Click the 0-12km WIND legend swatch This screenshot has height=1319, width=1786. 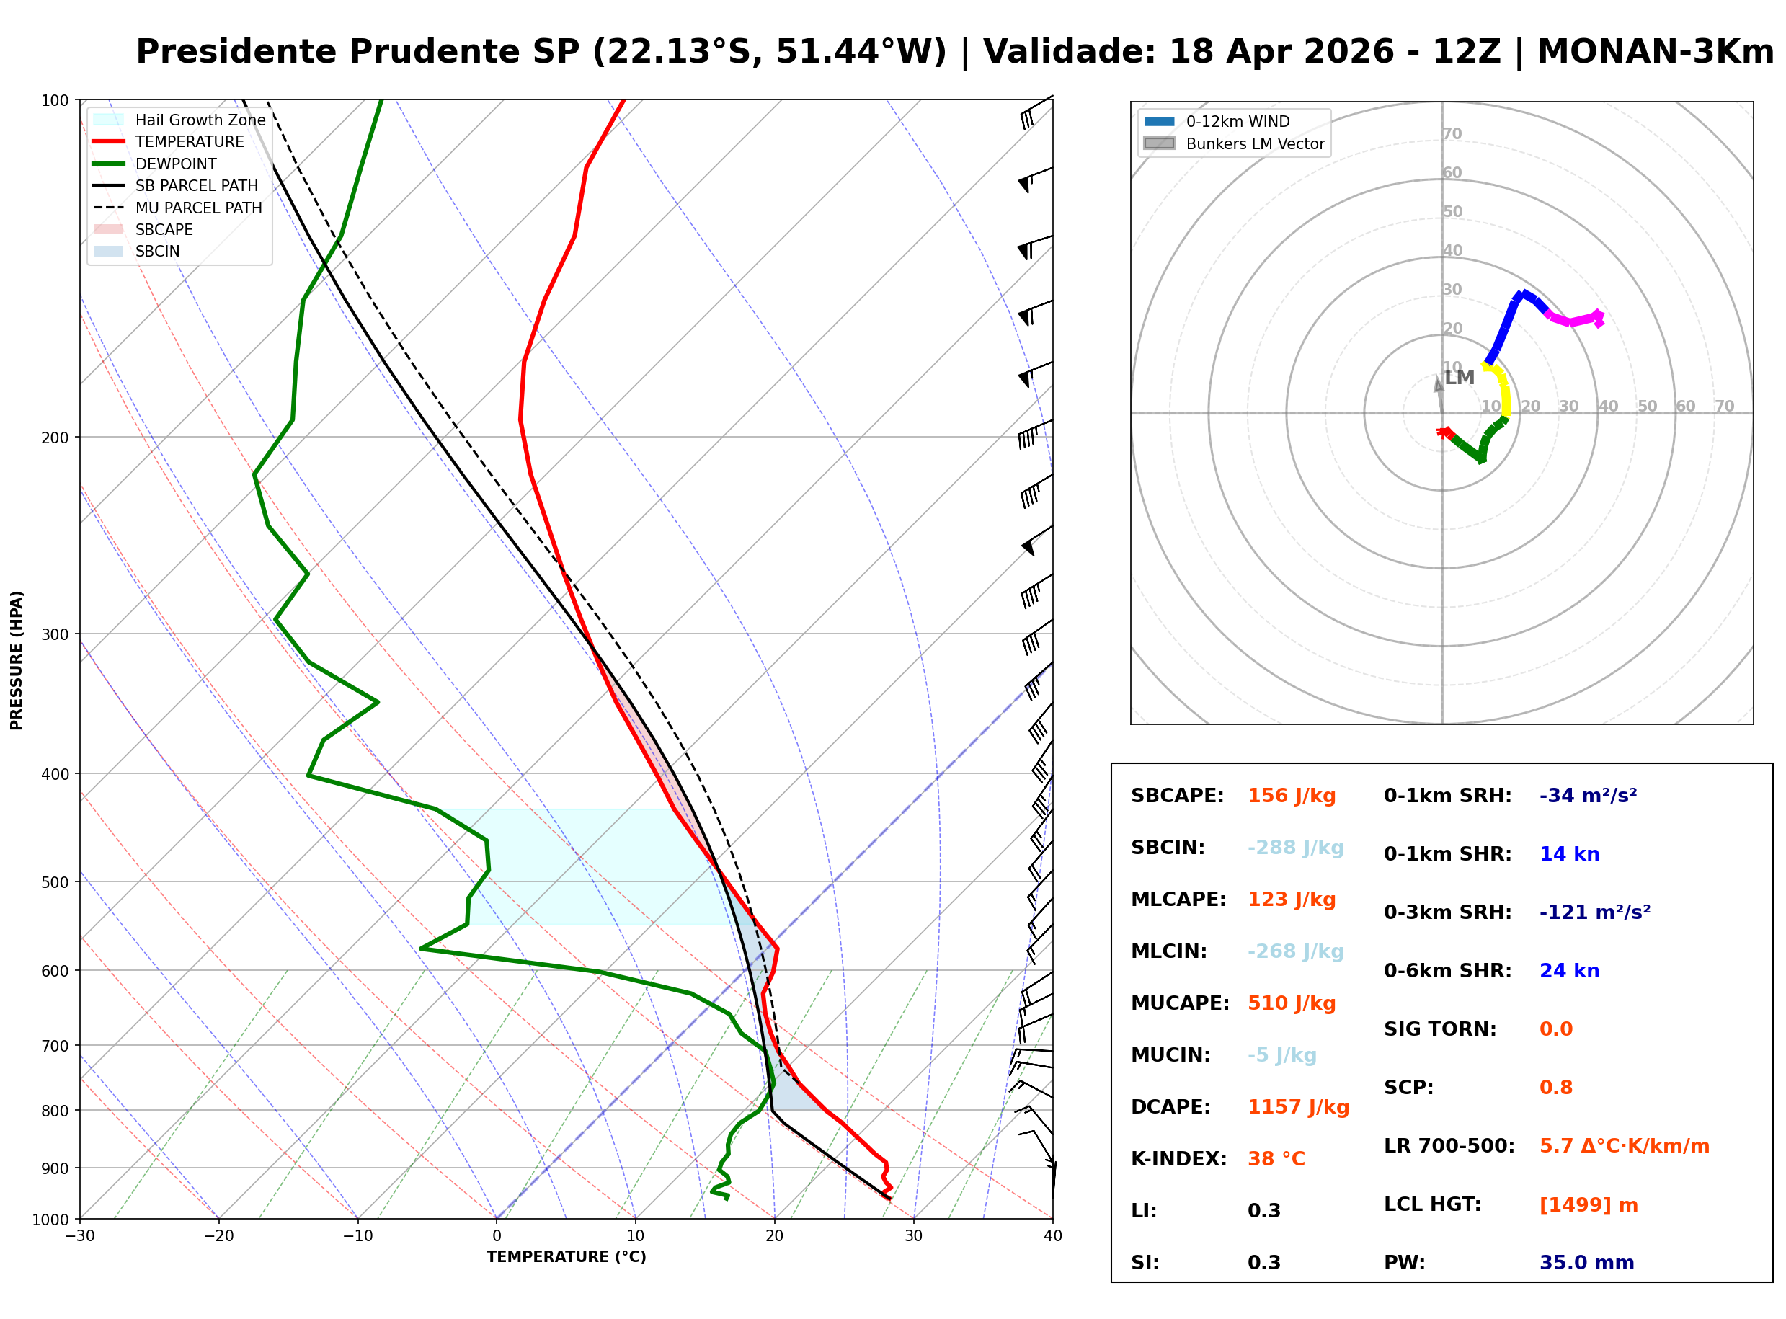pyautogui.click(x=1160, y=121)
